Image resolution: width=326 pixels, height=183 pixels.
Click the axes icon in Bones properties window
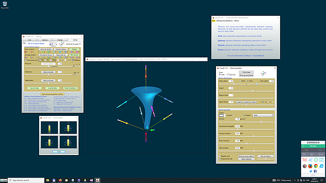[x=263, y=73]
